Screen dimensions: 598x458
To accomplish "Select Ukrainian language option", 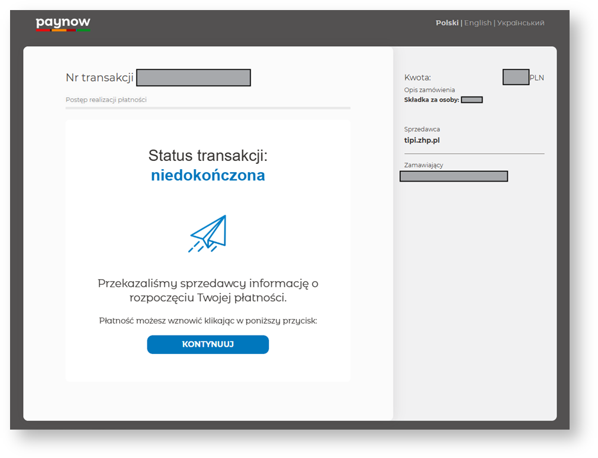I will (x=520, y=23).
